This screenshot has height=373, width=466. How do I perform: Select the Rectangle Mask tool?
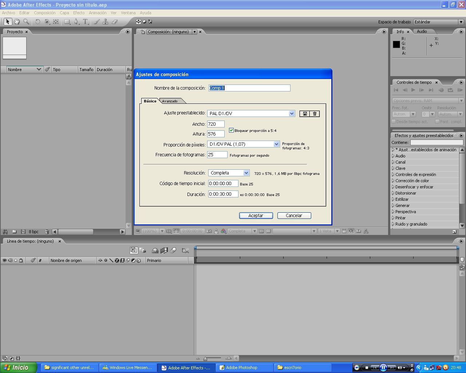coord(67,22)
